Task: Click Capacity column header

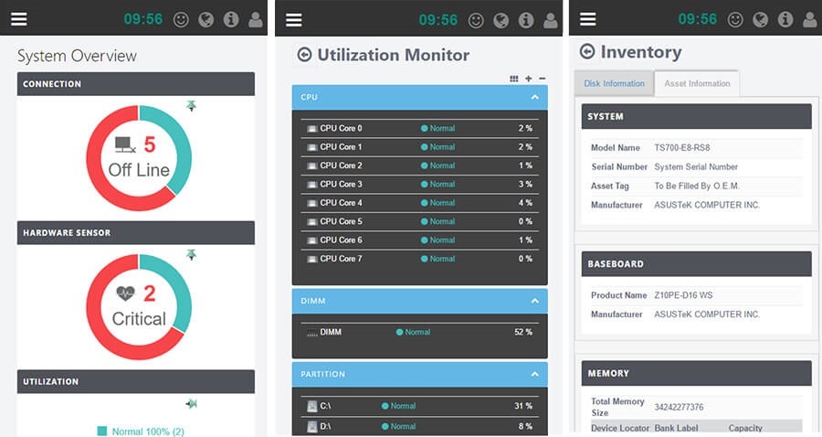Action: point(745,428)
